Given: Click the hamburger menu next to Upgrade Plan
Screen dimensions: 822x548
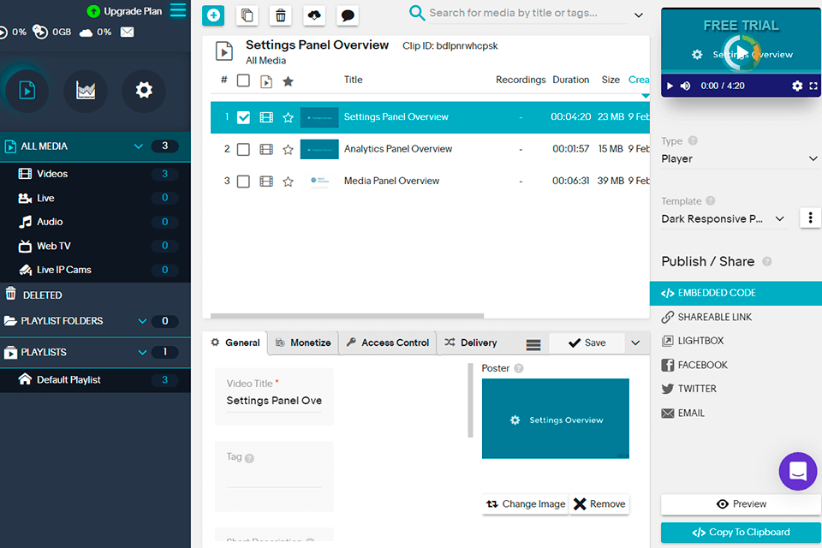Looking at the screenshot, I should pyautogui.click(x=178, y=10).
